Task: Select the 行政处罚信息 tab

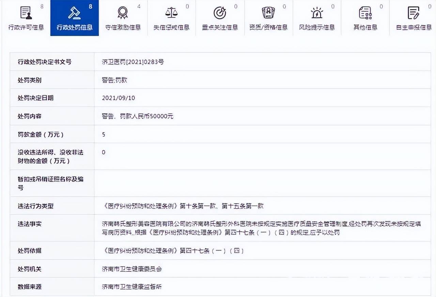Action: 75,18
